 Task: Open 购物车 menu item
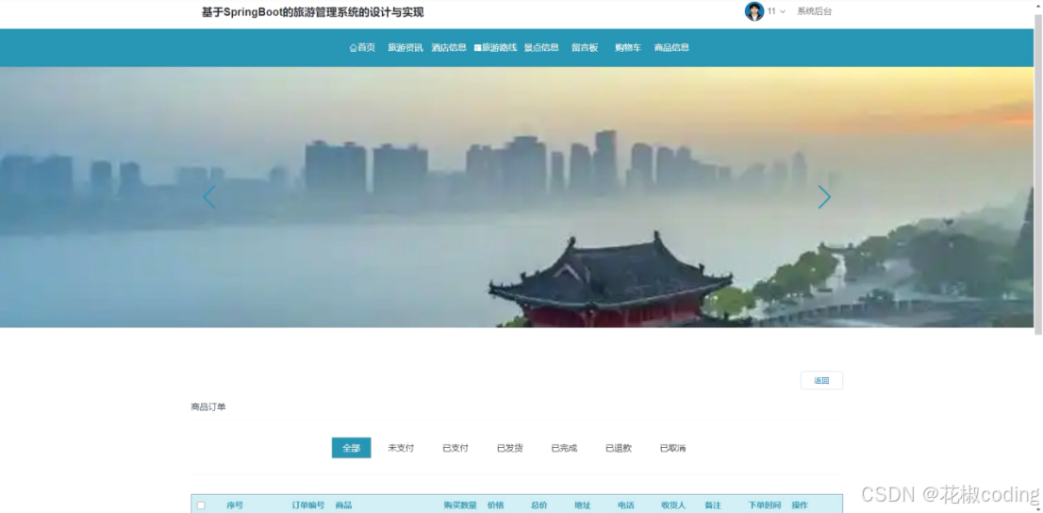(x=628, y=48)
